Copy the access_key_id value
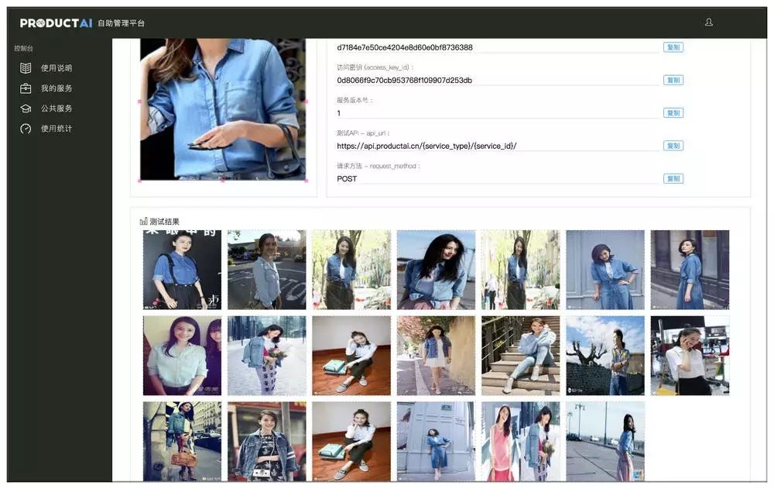This screenshot has height=489, width=774. (673, 80)
